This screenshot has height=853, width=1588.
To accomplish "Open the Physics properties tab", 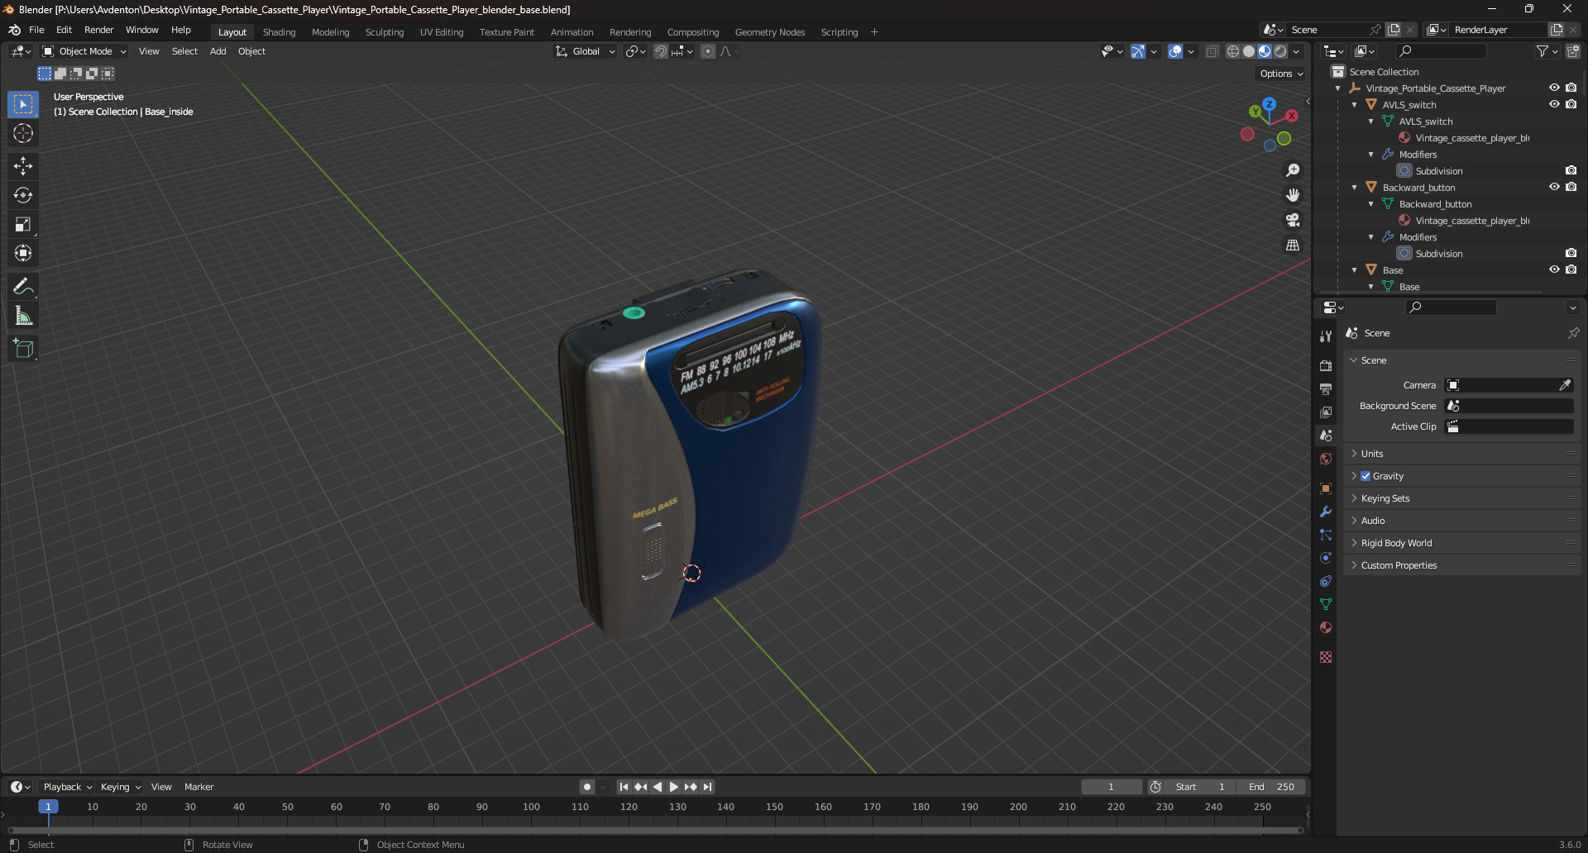I will point(1326,558).
